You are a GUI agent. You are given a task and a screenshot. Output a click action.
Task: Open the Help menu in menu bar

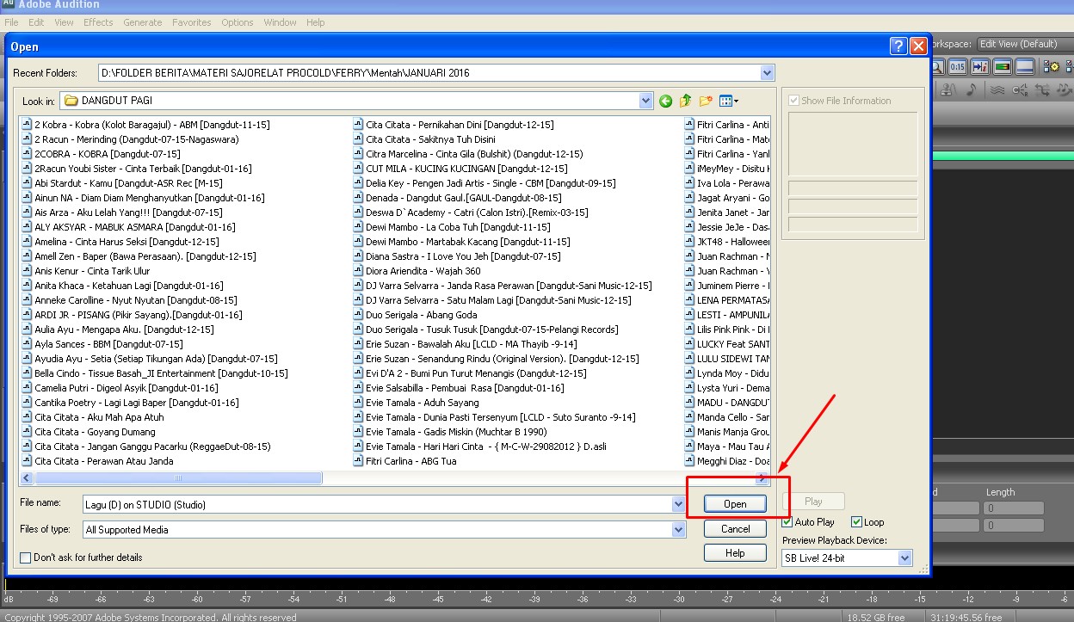point(316,22)
